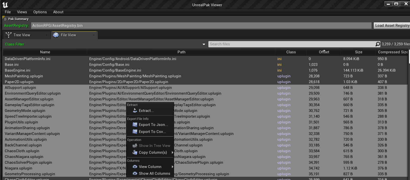Sort by the Name column header
This screenshot has width=410, height=180.
(x=45, y=52)
